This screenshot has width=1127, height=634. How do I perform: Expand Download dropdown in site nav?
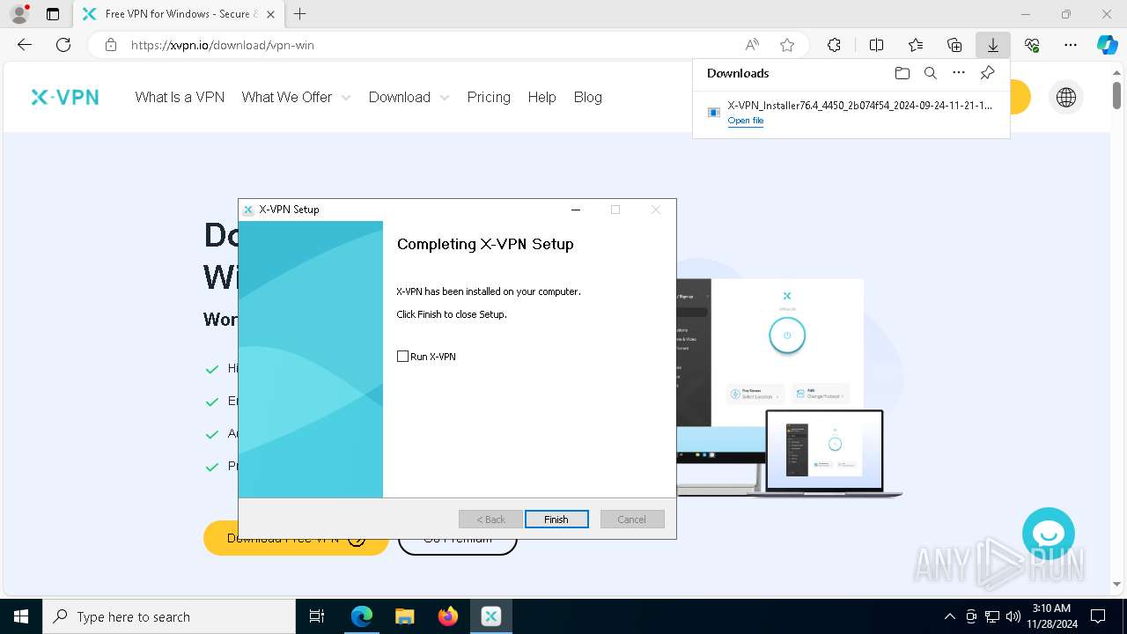(409, 97)
